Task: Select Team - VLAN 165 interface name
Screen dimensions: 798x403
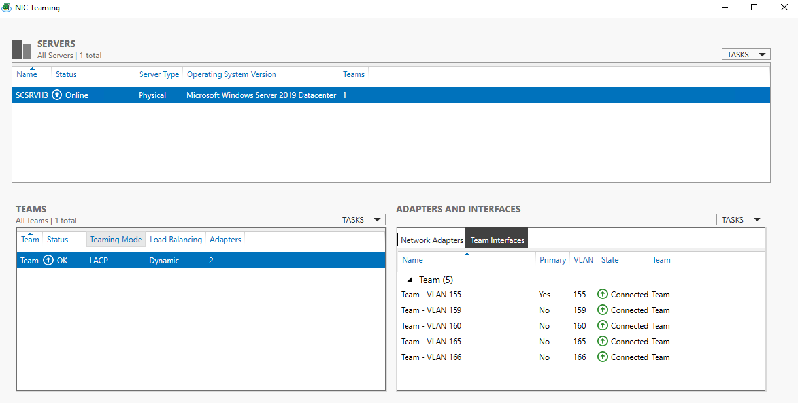Action: [431, 342]
